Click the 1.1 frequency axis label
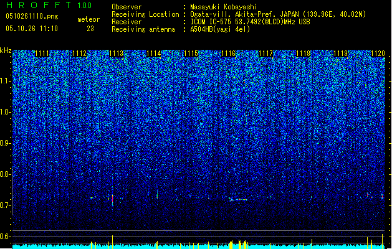The height and width of the screenshot is (249, 392). click(6, 82)
